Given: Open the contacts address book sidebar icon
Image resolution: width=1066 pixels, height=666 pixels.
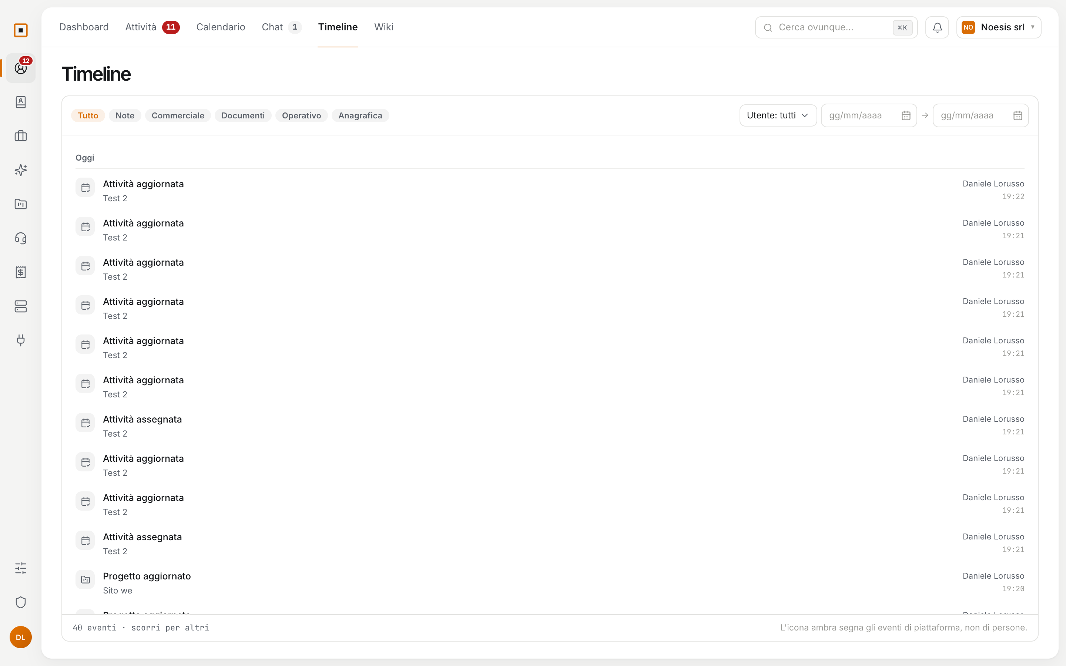Looking at the screenshot, I should click(21, 102).
